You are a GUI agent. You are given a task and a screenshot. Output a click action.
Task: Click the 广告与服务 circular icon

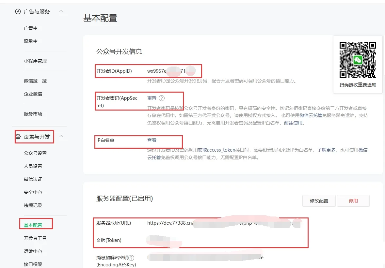click(x=18, y=11)
